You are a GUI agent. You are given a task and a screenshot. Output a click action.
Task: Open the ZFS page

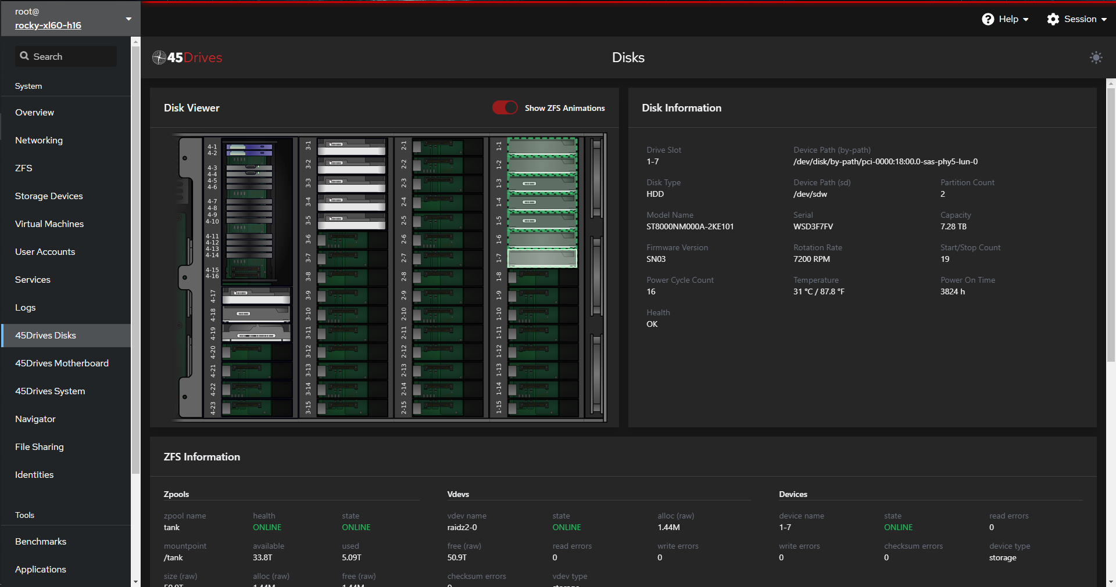point(66,168)
